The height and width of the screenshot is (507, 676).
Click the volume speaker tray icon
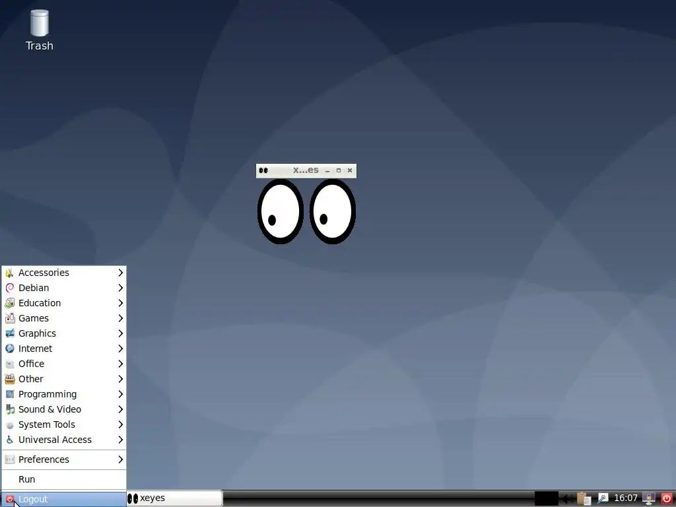[x=567, y=499]
